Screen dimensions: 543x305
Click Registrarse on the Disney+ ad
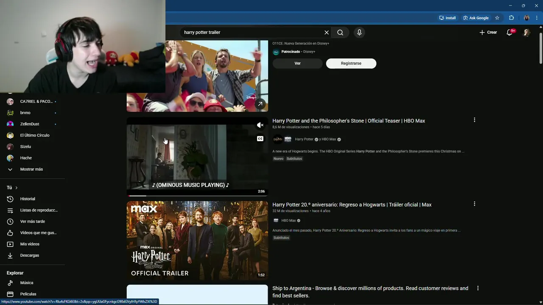coord(351,63)
